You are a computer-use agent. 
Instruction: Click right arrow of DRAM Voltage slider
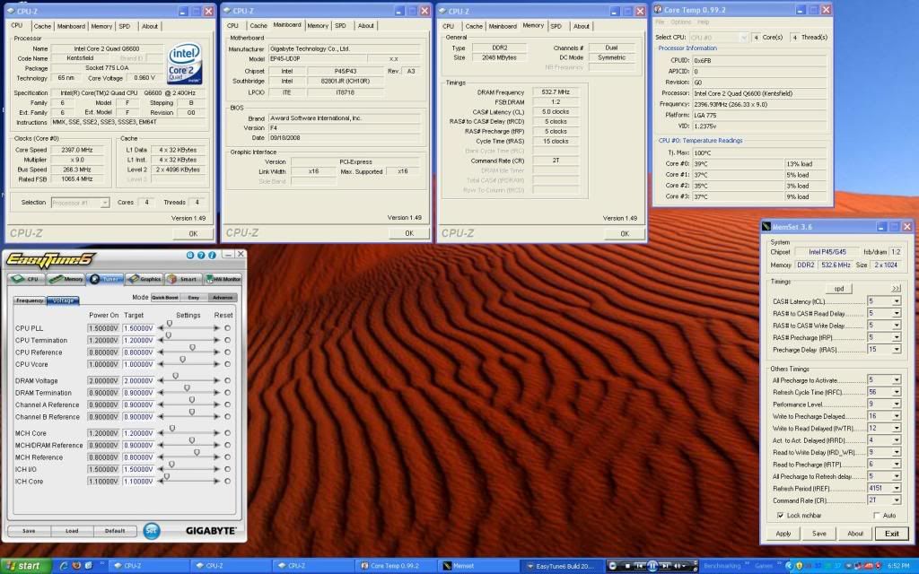point(217,380)
